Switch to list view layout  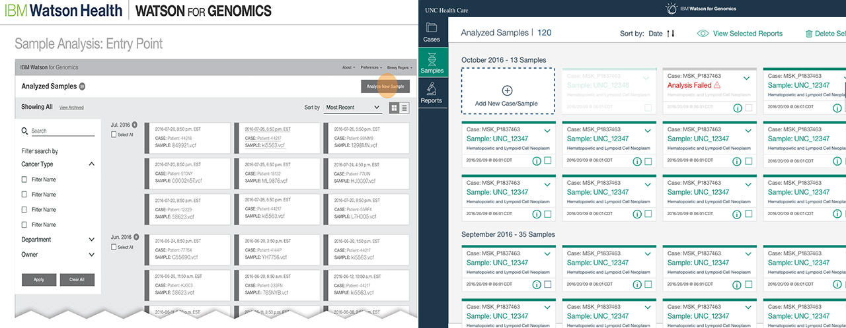click(x=404, y=108)
